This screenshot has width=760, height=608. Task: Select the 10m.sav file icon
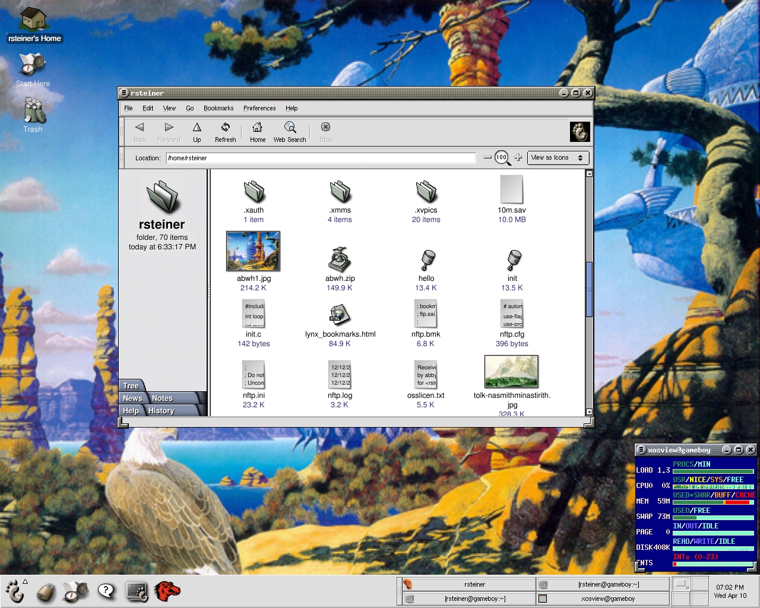pos(512,189)
